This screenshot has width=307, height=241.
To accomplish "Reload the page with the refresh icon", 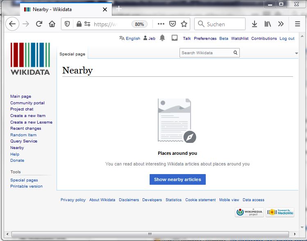I will 39,24.
